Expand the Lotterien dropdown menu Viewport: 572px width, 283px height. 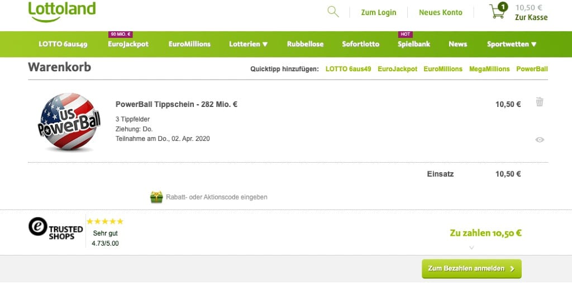tap(249, 44)
